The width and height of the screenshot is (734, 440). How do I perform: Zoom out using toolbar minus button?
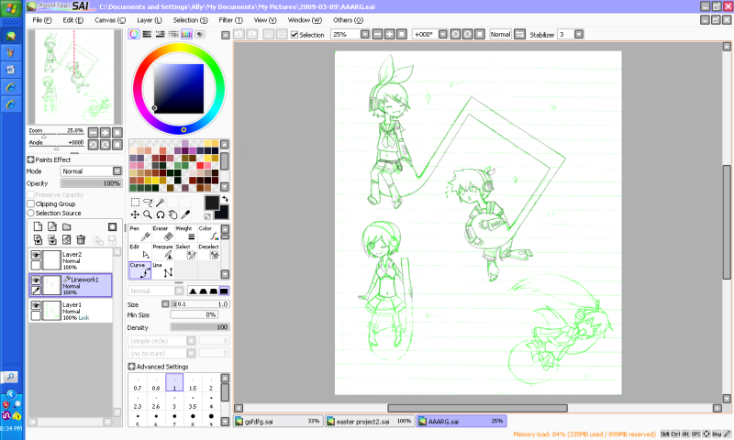tap(377, 34)
